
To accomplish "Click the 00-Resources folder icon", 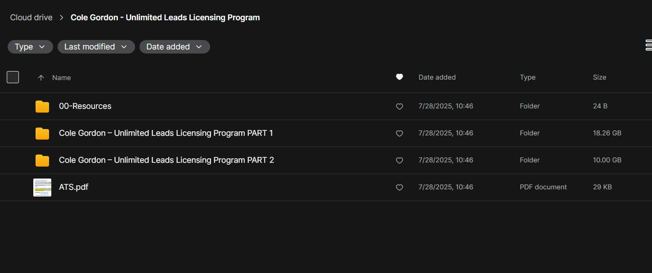I will [x=42, y=107].
